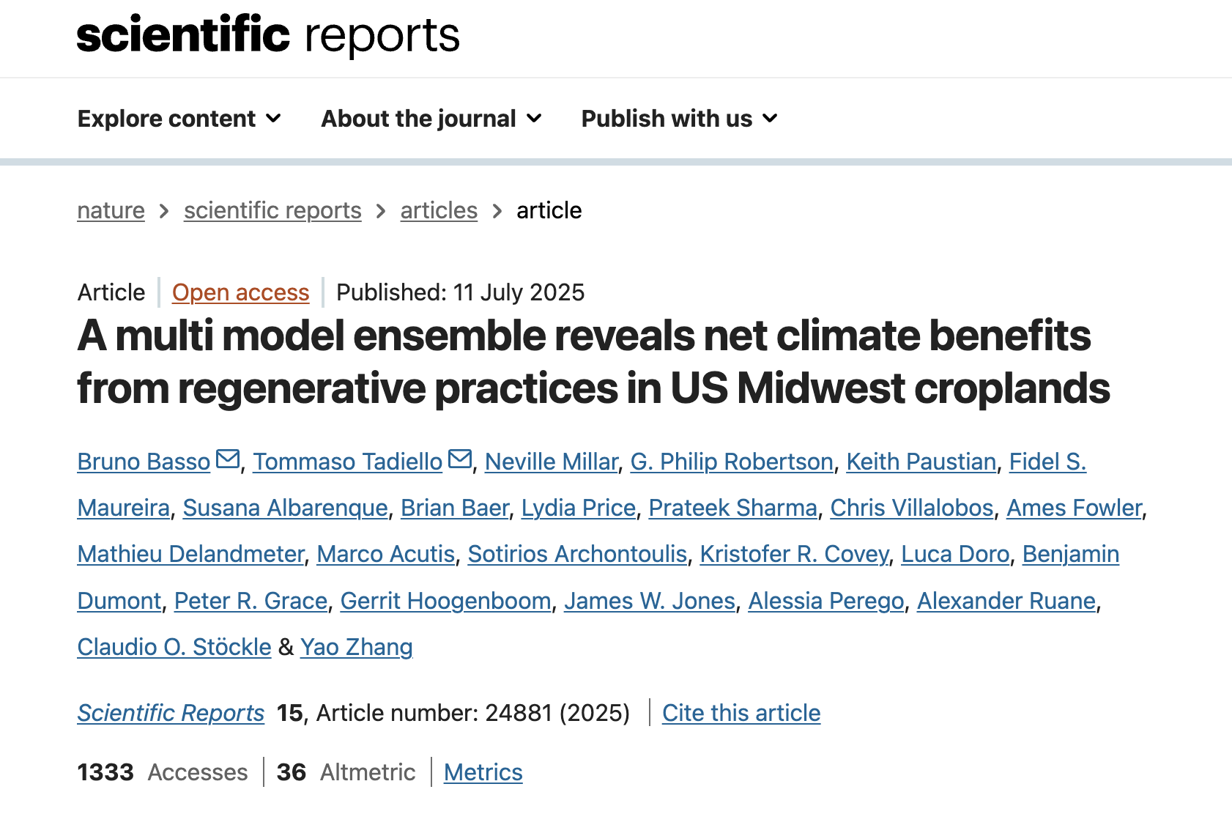Click the Open access link

(x=241, y=292)
